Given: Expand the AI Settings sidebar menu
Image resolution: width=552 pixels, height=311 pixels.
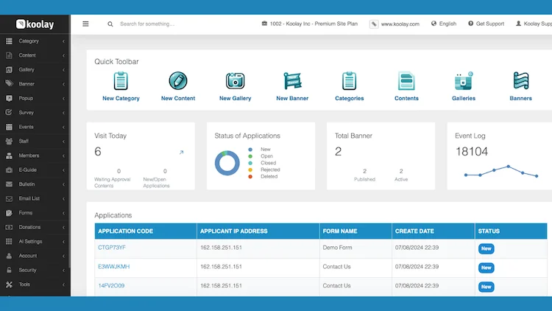Looking at the screenshot, I should (35, 241).
